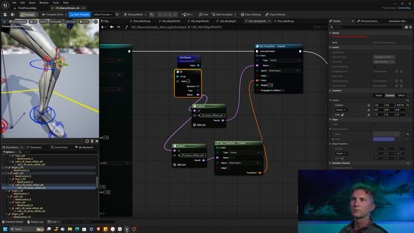Open the hierarchy Options dropdown
Screen dimensions: 414x233
(x=8, y=152)
